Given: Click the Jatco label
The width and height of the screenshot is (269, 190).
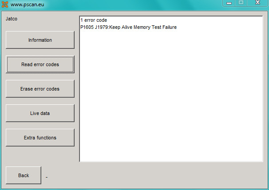Looking at the screenshot, I should pos(12,19).
